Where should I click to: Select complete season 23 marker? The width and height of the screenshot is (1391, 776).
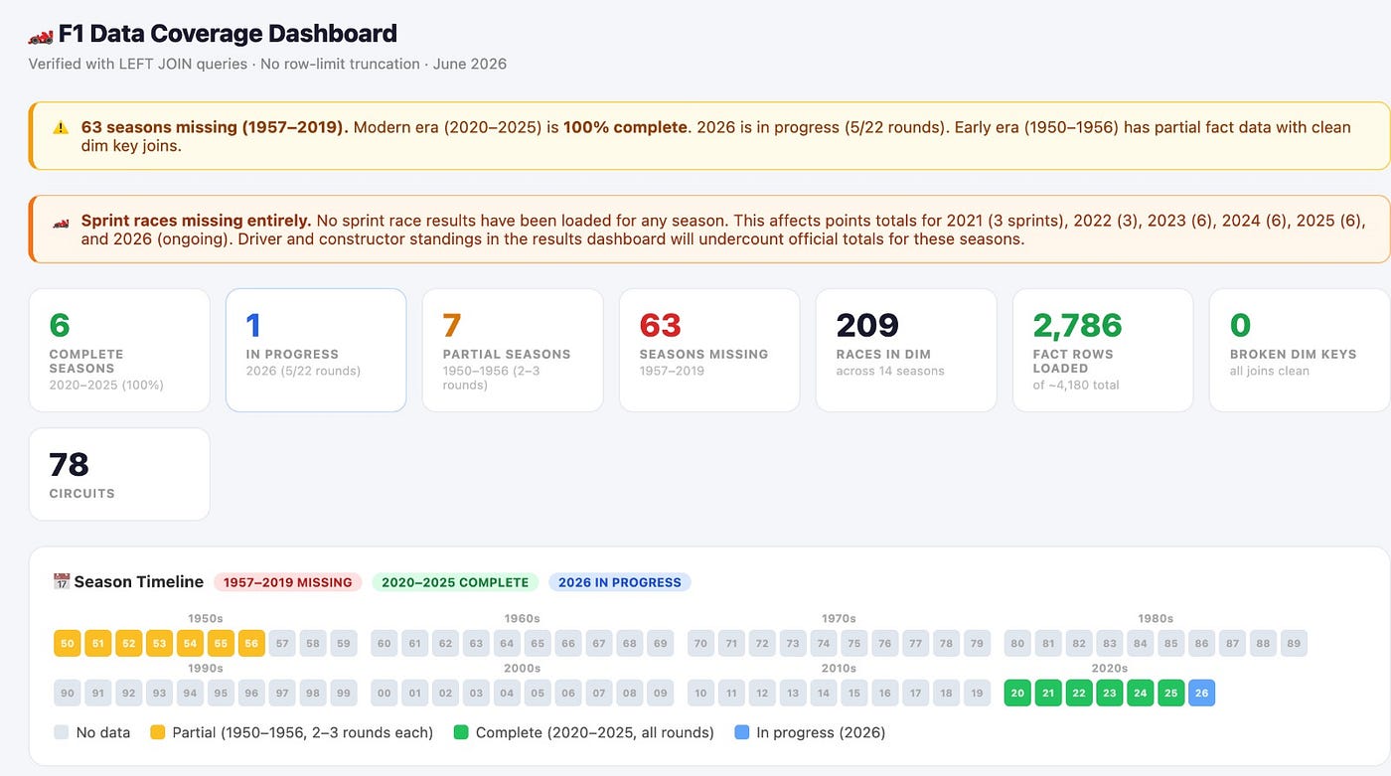[1110, 693]
